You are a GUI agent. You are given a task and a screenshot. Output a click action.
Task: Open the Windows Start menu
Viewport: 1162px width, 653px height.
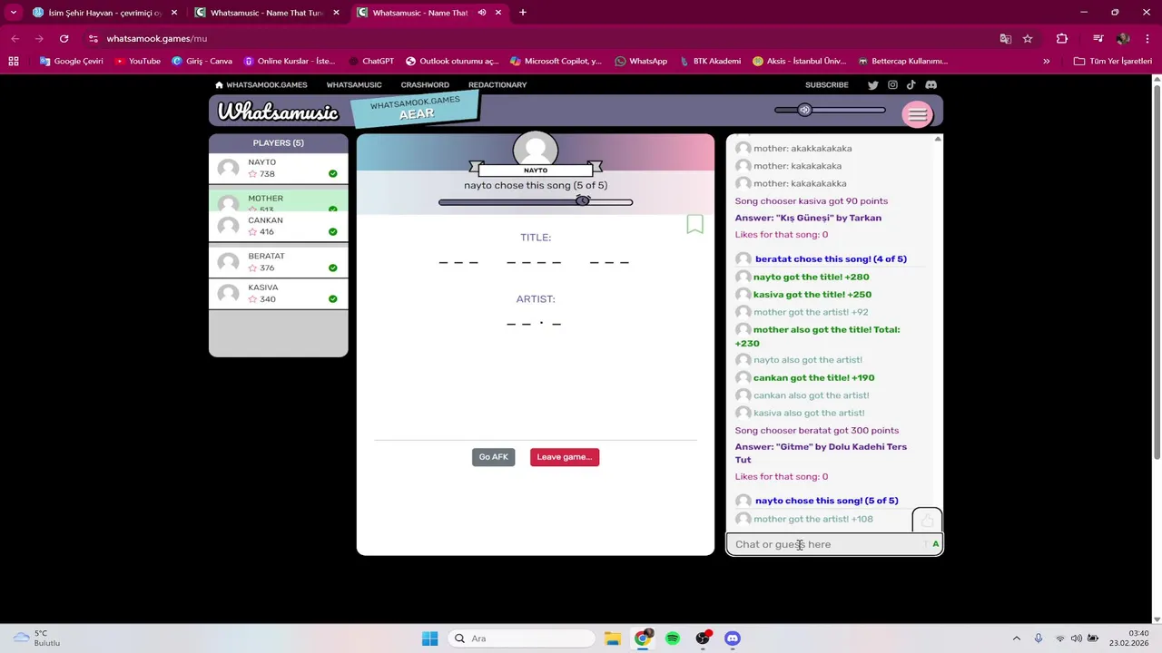(429, 638)
